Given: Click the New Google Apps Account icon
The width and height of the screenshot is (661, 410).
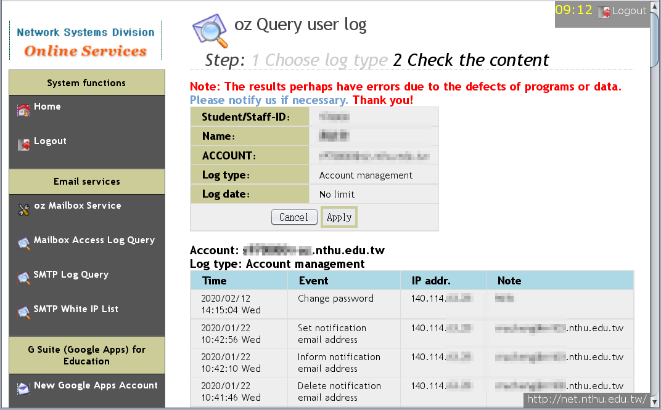Looking at the screenshot, I should (x=23, y=388).
